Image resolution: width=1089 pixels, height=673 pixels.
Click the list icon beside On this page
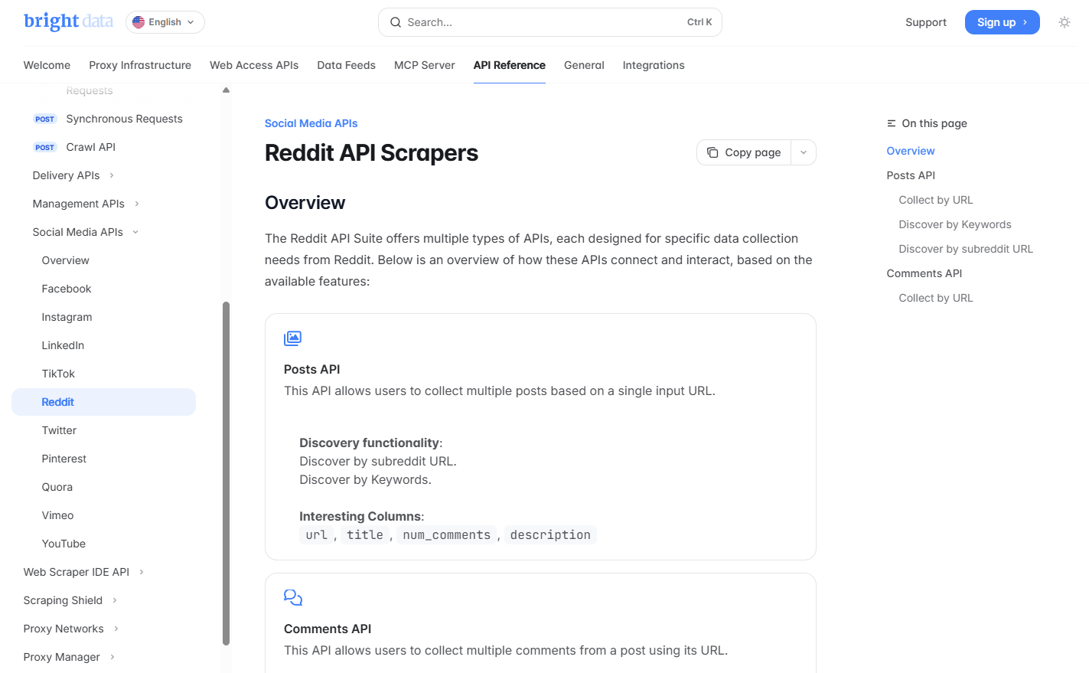coord(890,123)
